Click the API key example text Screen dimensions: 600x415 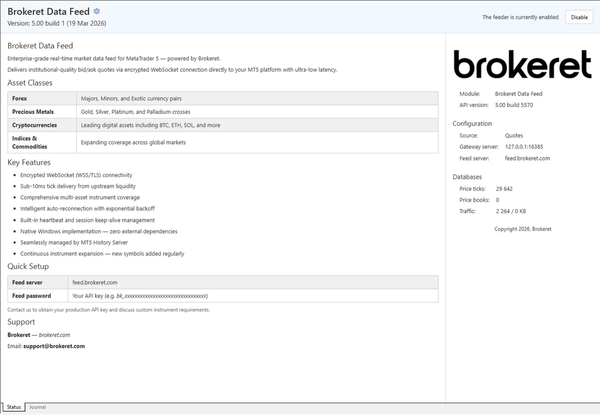tap(140, 296)
